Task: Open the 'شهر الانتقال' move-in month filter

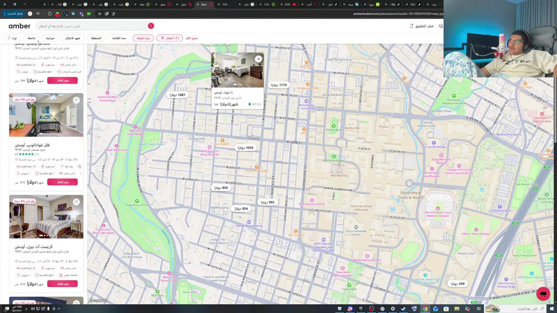Action: [x=72, y=38]
